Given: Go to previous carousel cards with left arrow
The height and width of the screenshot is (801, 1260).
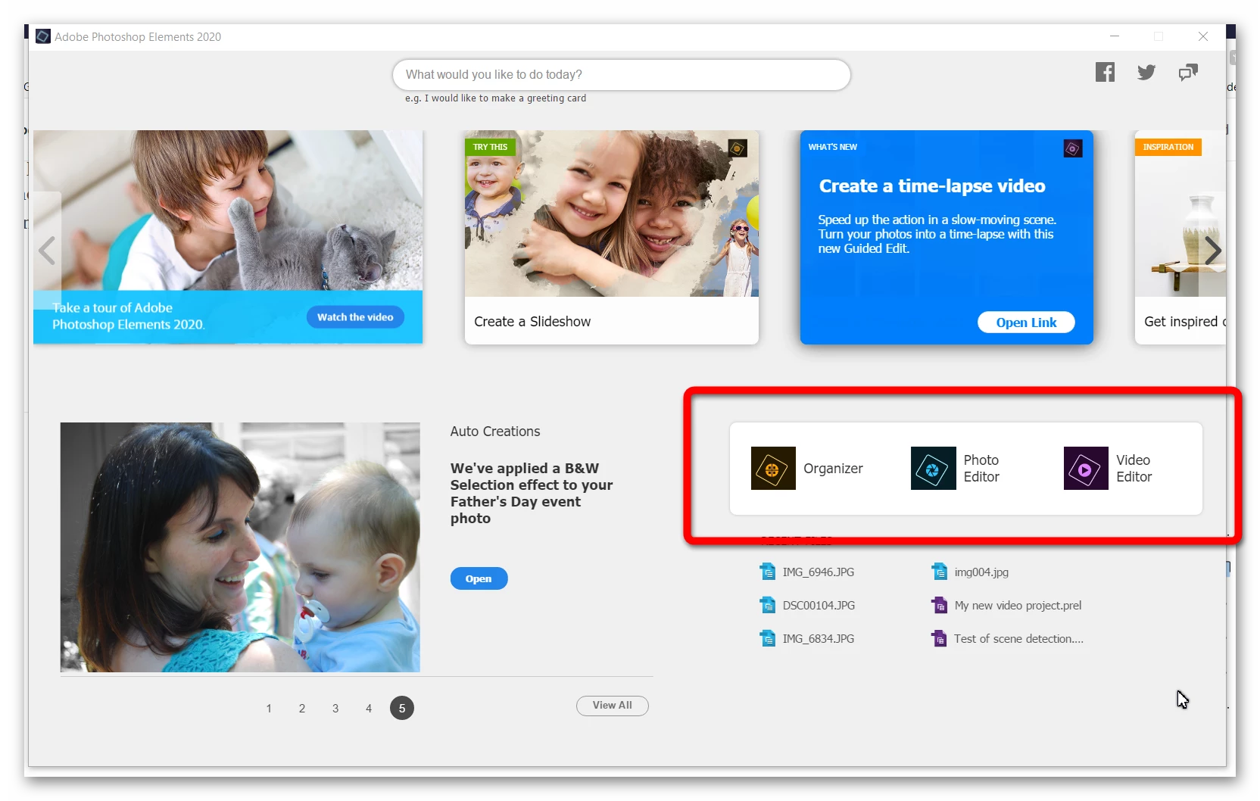Looking at the screenshot, I should (x=47, y=251).
